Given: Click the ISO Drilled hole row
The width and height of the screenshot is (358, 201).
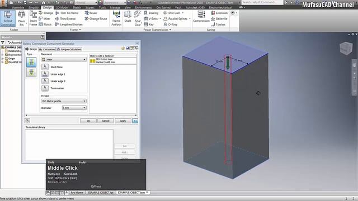Looking at the screenshot, I should (x=113, y=61).
